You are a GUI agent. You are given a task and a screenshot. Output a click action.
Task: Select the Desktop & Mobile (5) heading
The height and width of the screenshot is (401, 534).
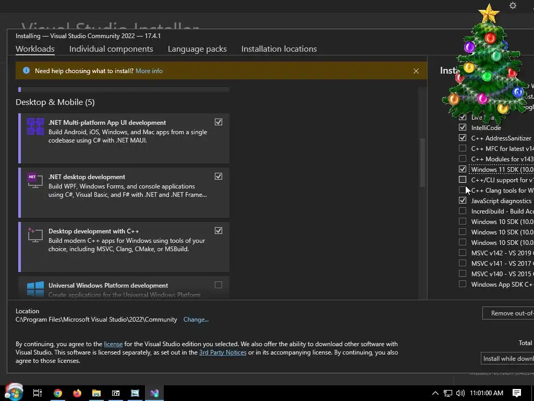point(55,102)
